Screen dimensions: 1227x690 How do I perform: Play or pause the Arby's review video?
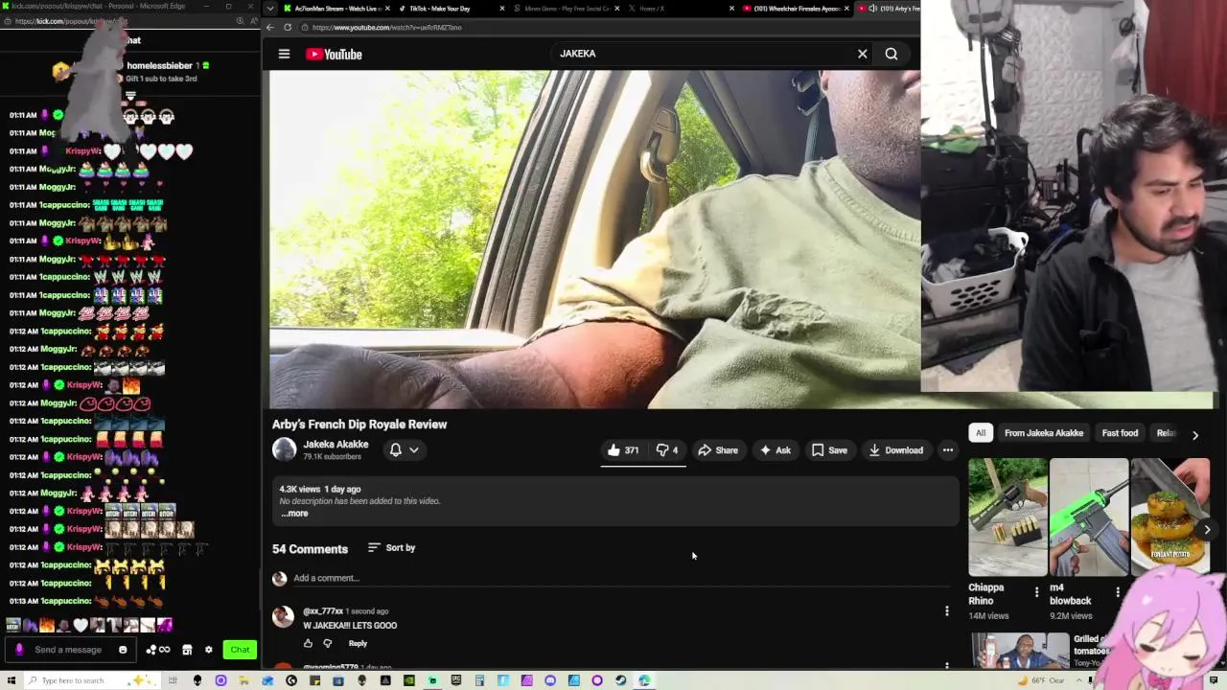pyautogui.click(x=594, y=240)
